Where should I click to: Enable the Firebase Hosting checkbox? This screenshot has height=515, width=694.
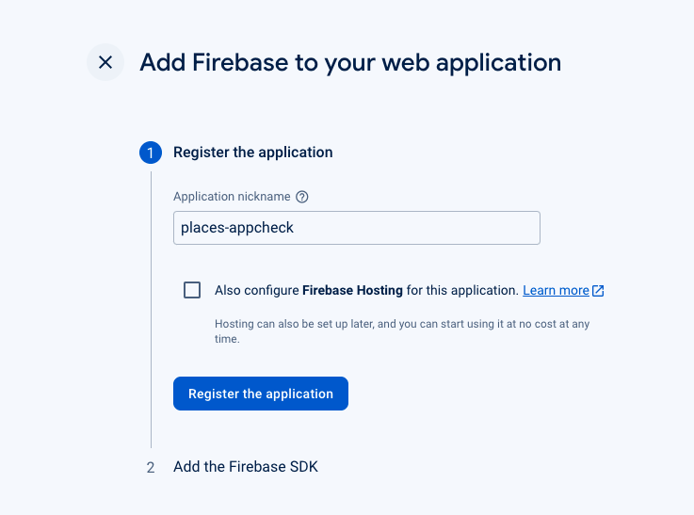point(192,290)
